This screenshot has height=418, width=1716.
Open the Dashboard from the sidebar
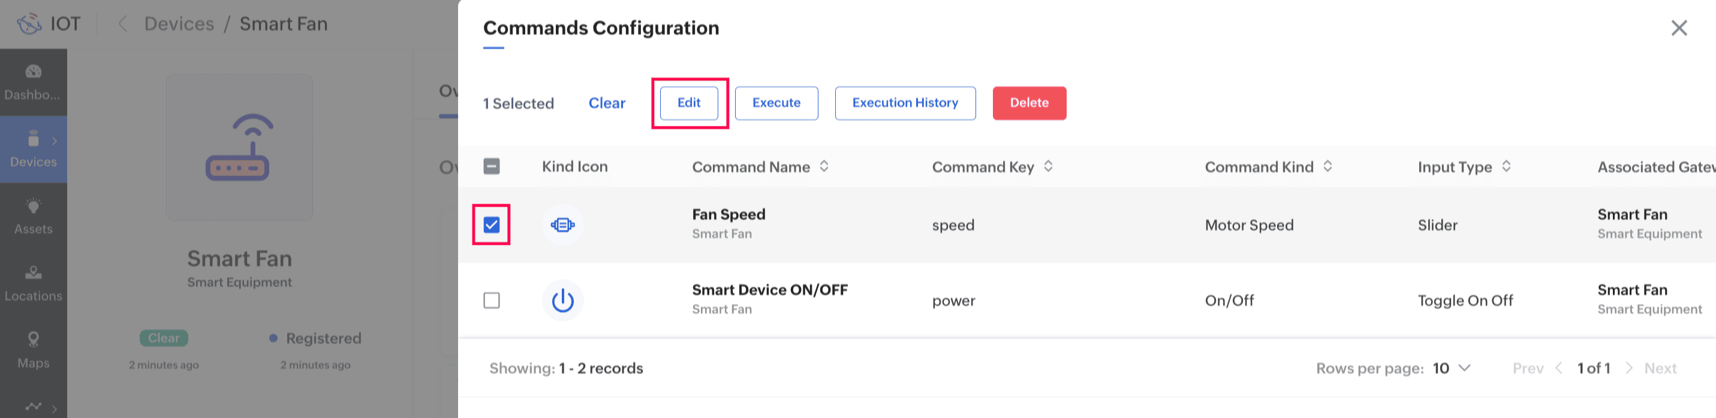pos(34,82)
